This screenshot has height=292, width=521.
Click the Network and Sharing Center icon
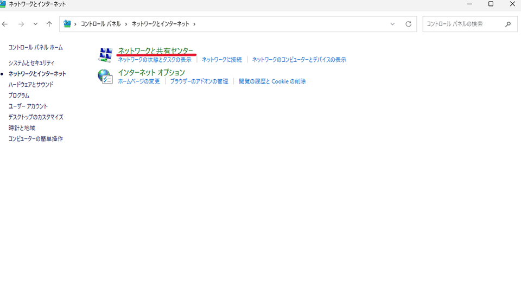coord(105,55)
